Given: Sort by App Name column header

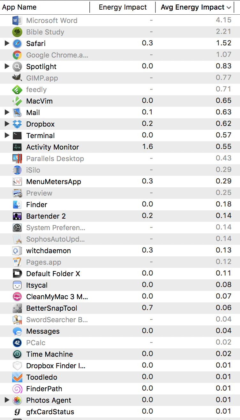Looking at the screenshot, I should (45, 7).
